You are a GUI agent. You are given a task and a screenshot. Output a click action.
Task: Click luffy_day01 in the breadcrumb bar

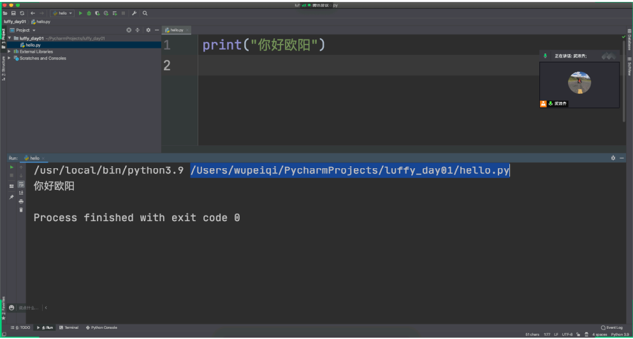click(15, 22)
